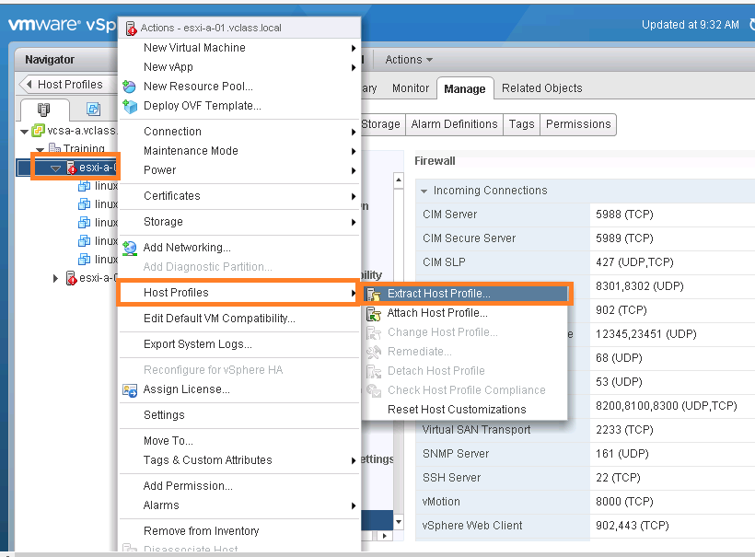Choose Assign License
This screenshot has width=755, height=557.
coord(239,389)
